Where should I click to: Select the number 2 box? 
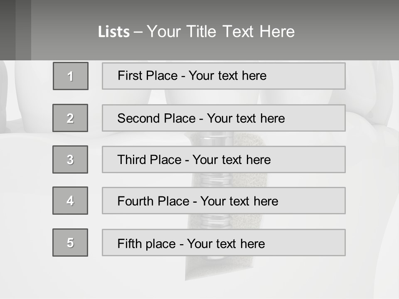point(70,118)
